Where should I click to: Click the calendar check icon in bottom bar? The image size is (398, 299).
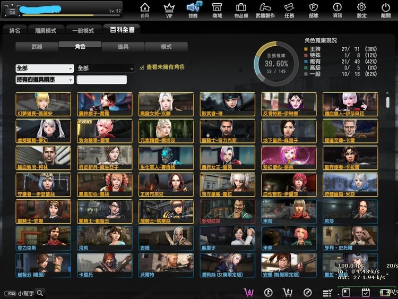coord(366,293)
